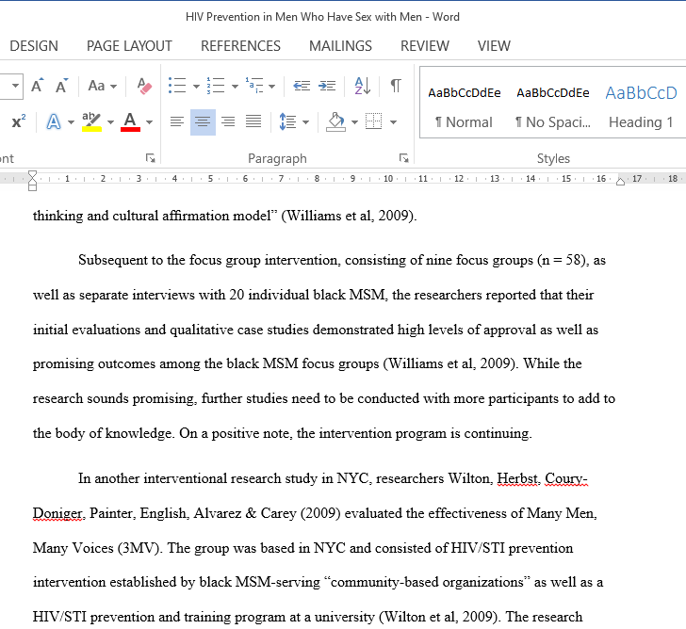Viewport: 686px width, 629px height.
Task: Expand the Text Effects dropdown arrow
Action: (x=71, y=122)
